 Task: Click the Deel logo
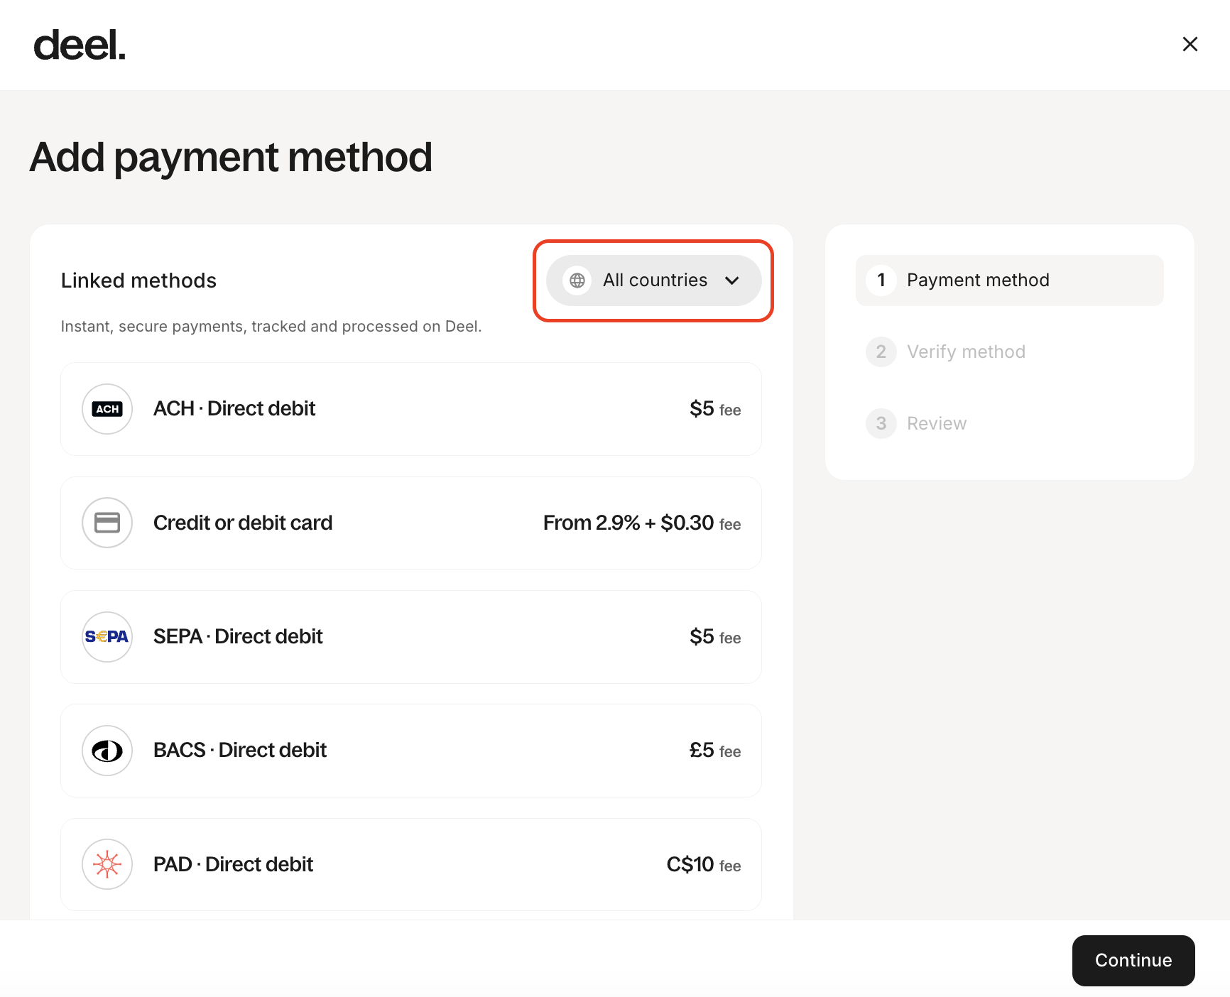tap(80, 45)
